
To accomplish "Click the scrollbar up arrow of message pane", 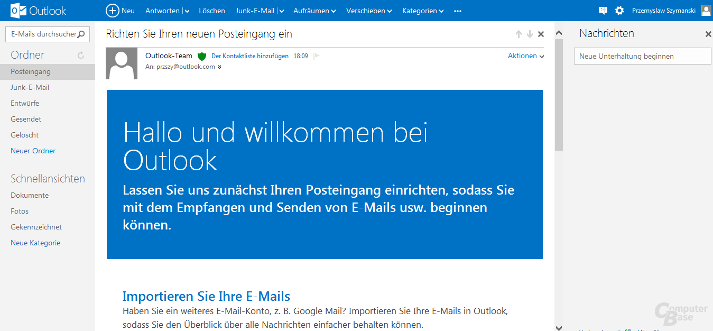I will coord(559,33).
